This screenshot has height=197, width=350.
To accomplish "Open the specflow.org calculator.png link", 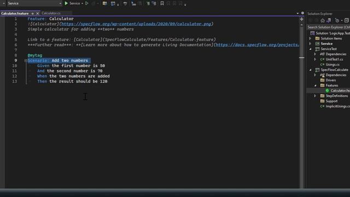I will pyautogui.click(x=136, y=24).
